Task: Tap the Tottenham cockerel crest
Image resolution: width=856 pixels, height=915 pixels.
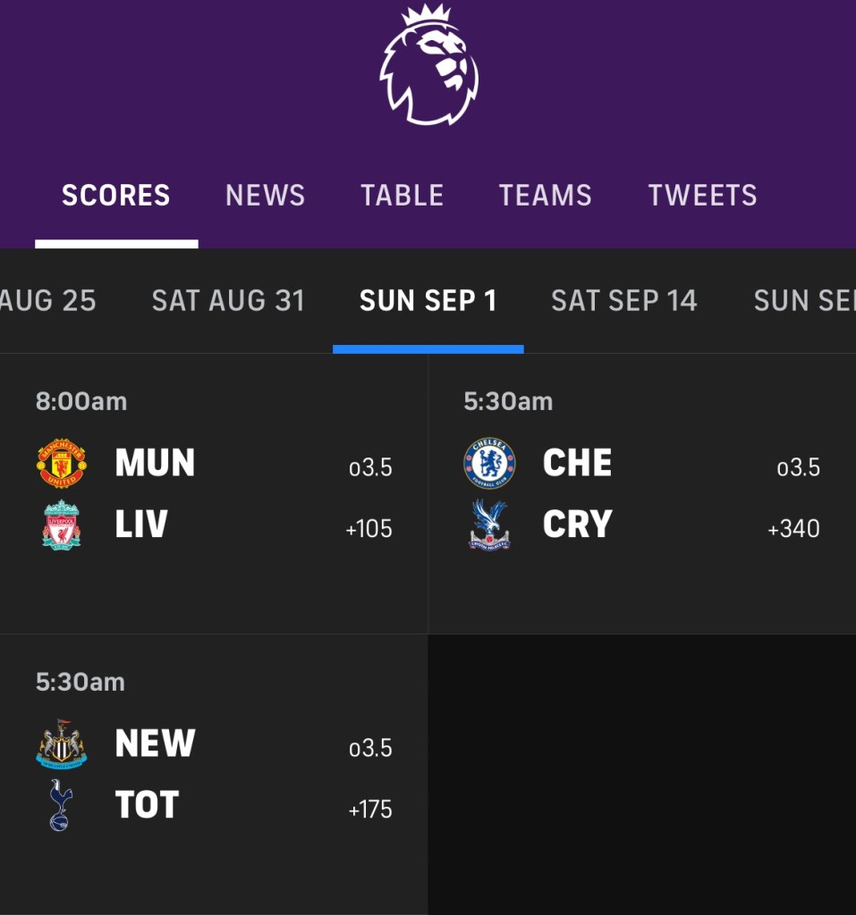Action: tap(61, 805)
